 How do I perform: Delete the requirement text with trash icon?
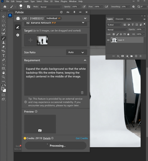[x=82, y=93]
